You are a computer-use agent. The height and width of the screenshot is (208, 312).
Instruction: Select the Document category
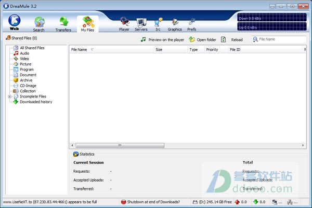[28, 75]
